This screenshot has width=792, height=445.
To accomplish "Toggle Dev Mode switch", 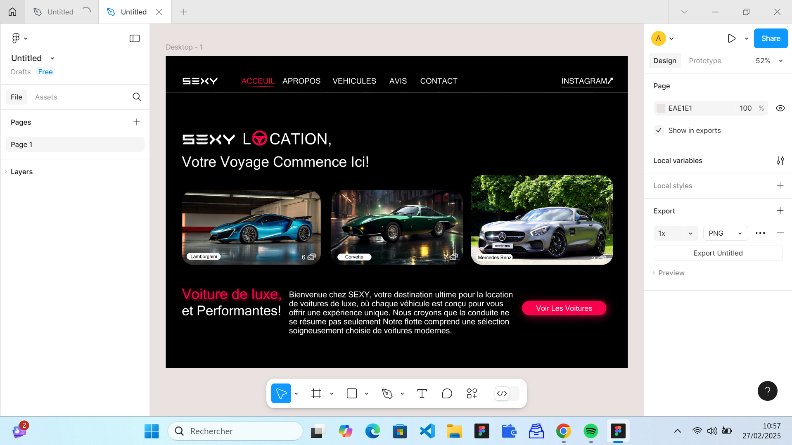I will (507, 393).
